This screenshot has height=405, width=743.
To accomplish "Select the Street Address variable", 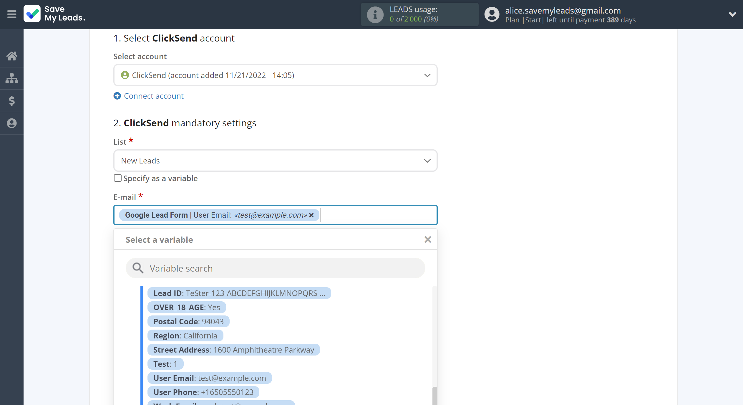I will (233, 350).
